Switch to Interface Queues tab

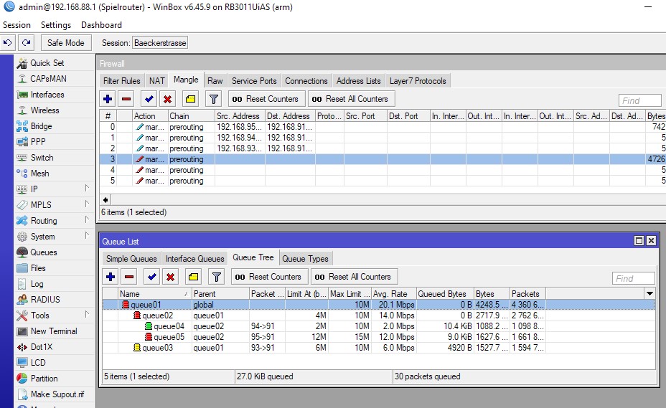coord(194,259)
